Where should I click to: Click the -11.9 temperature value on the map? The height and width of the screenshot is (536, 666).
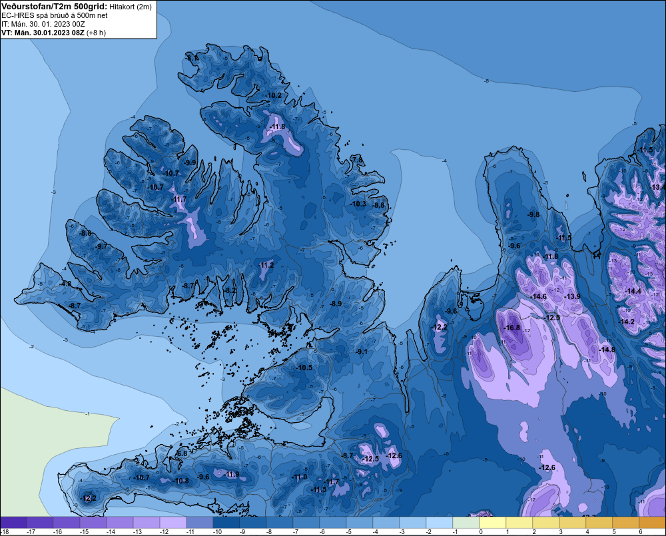232,475
